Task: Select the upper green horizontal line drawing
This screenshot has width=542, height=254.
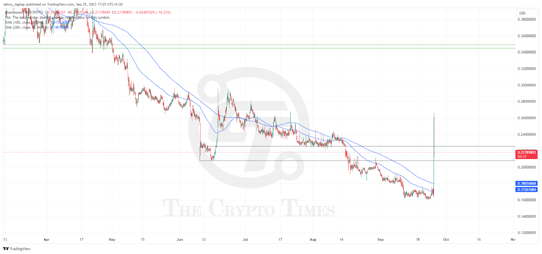Action: (x=259, y=45)
